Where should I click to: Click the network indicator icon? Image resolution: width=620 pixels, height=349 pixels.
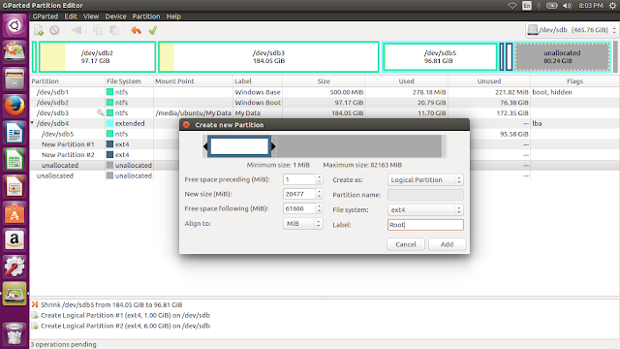point(512,6)
